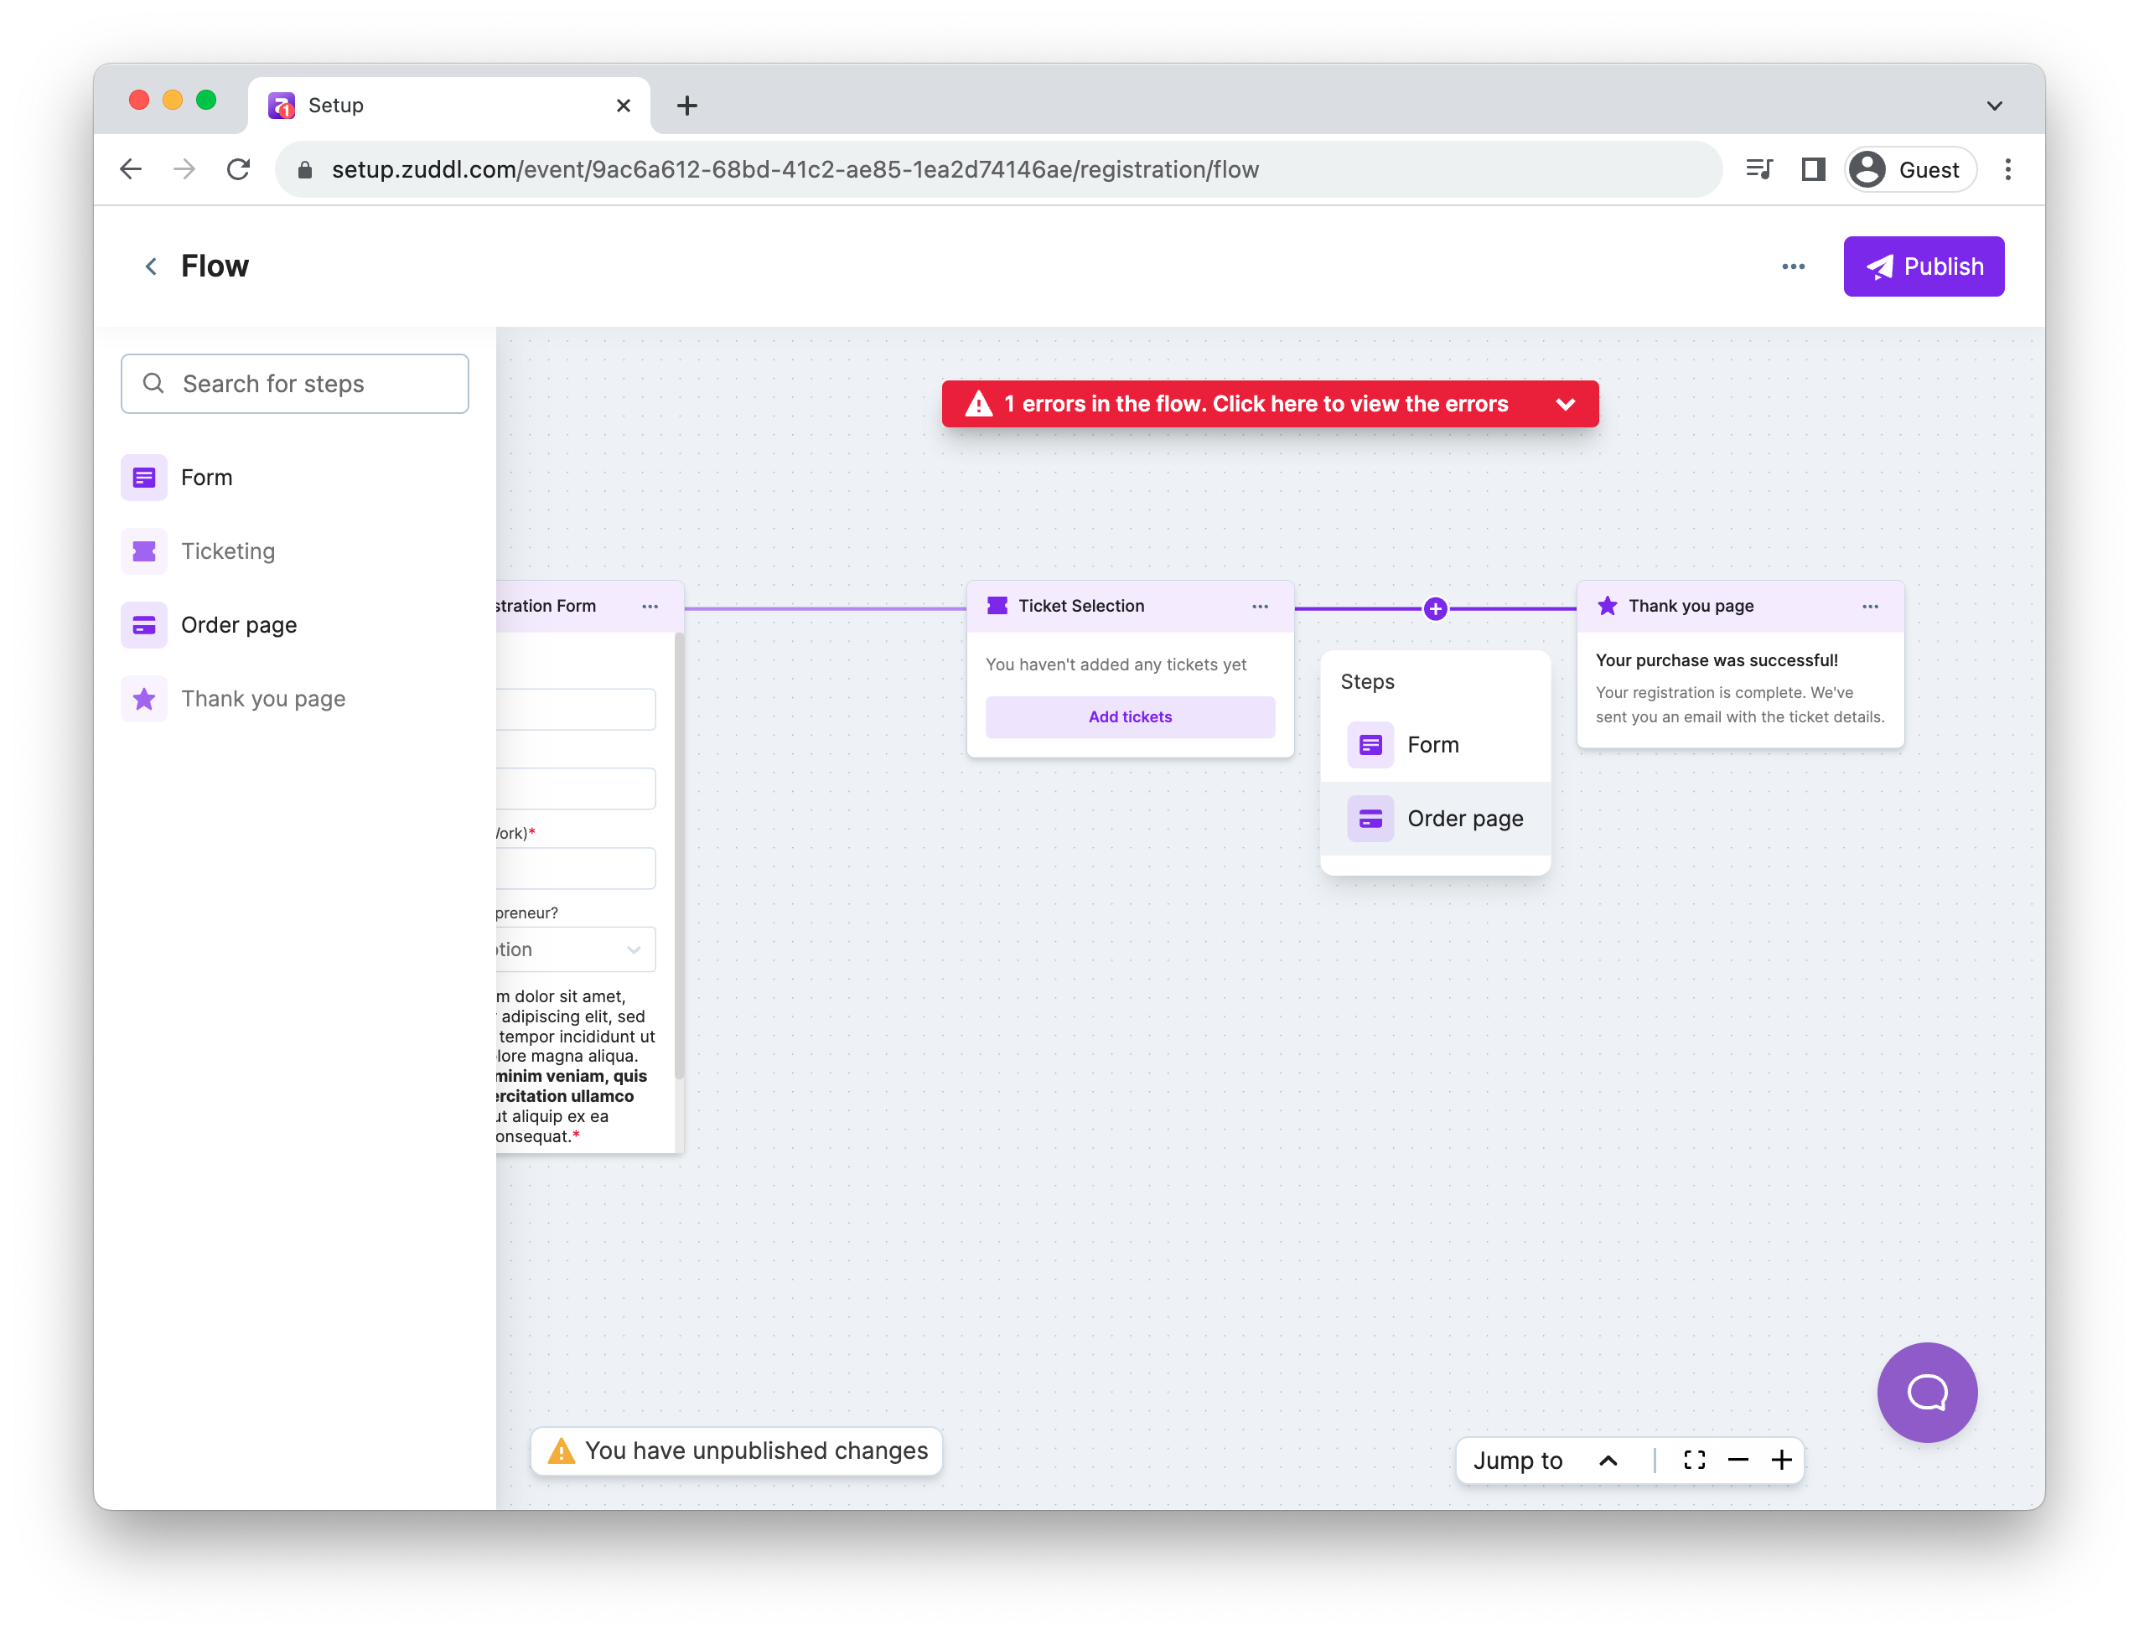The image size is (2139, 1634).
Task: Go back using the arrow beside Flow
Action: [151, 266]
